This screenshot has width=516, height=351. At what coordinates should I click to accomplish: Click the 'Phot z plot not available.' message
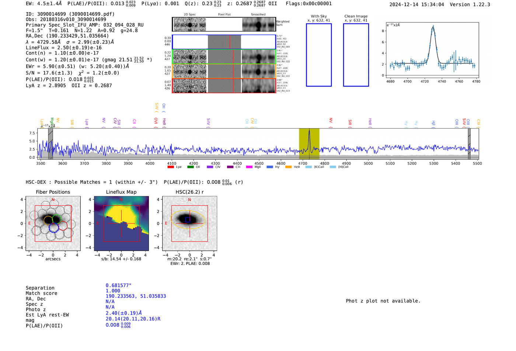point(383,301)
